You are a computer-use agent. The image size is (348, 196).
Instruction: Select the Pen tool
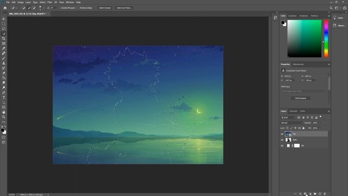tap(4, 93)
